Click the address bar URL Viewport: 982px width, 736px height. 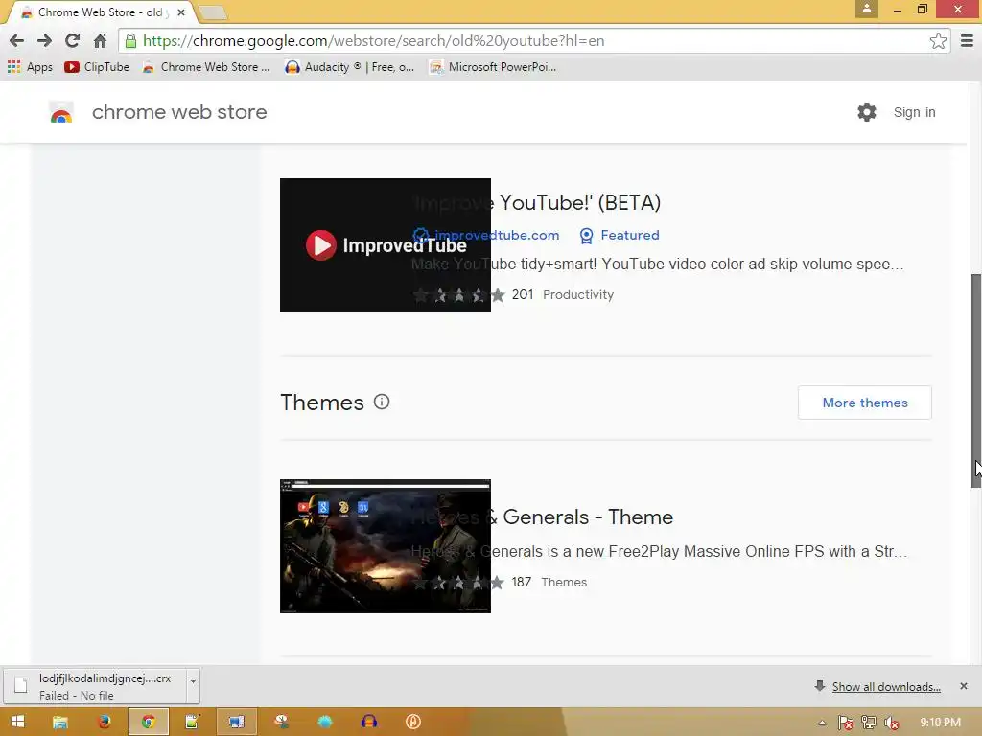373,41
